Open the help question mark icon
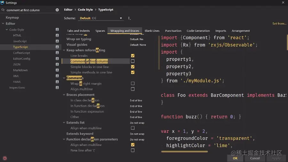This screenshot has height=162, width=288. click(5, 158)
